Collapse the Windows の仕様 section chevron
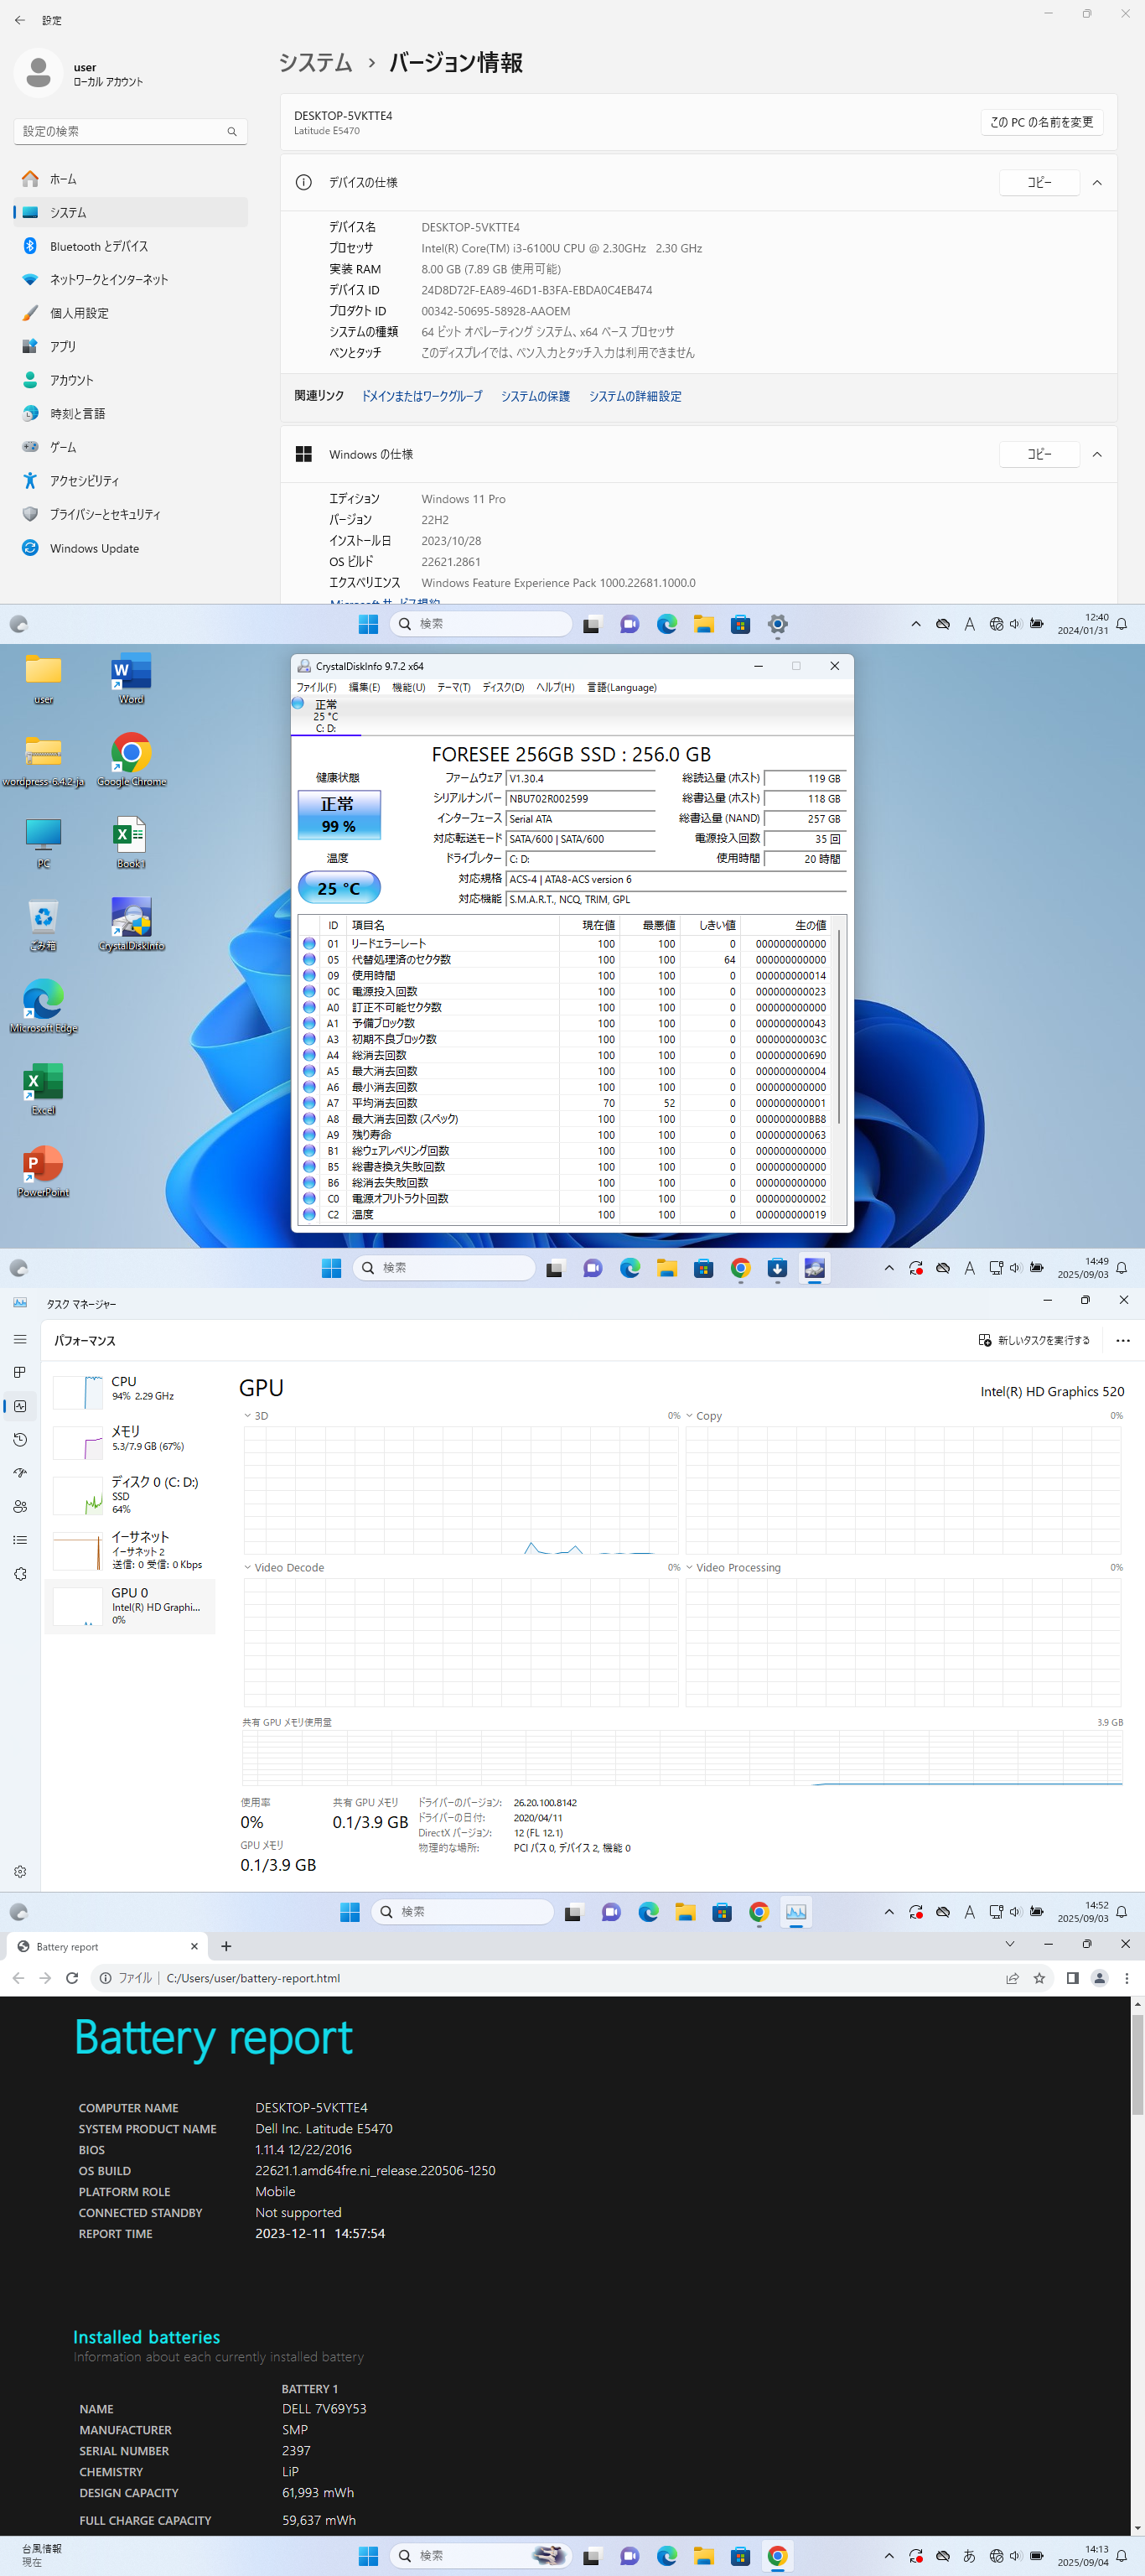Viewport: 1145px width, 2576px height. tap(1097, 454)
